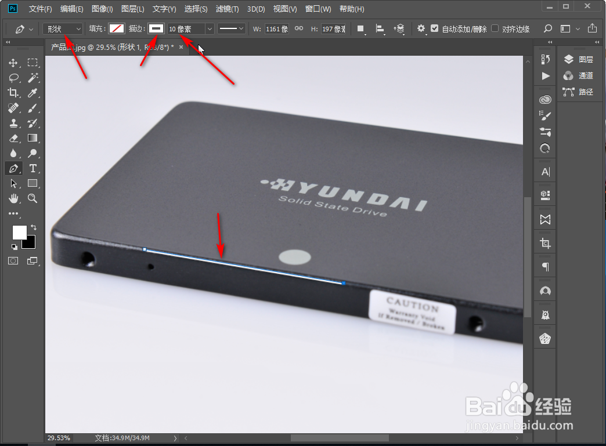Screen dimensions: 606x446
Task: Click the stroke color swatch
Action: pos(156,28)
